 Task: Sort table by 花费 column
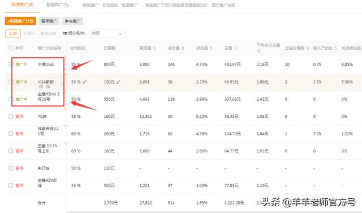[235, 48]
